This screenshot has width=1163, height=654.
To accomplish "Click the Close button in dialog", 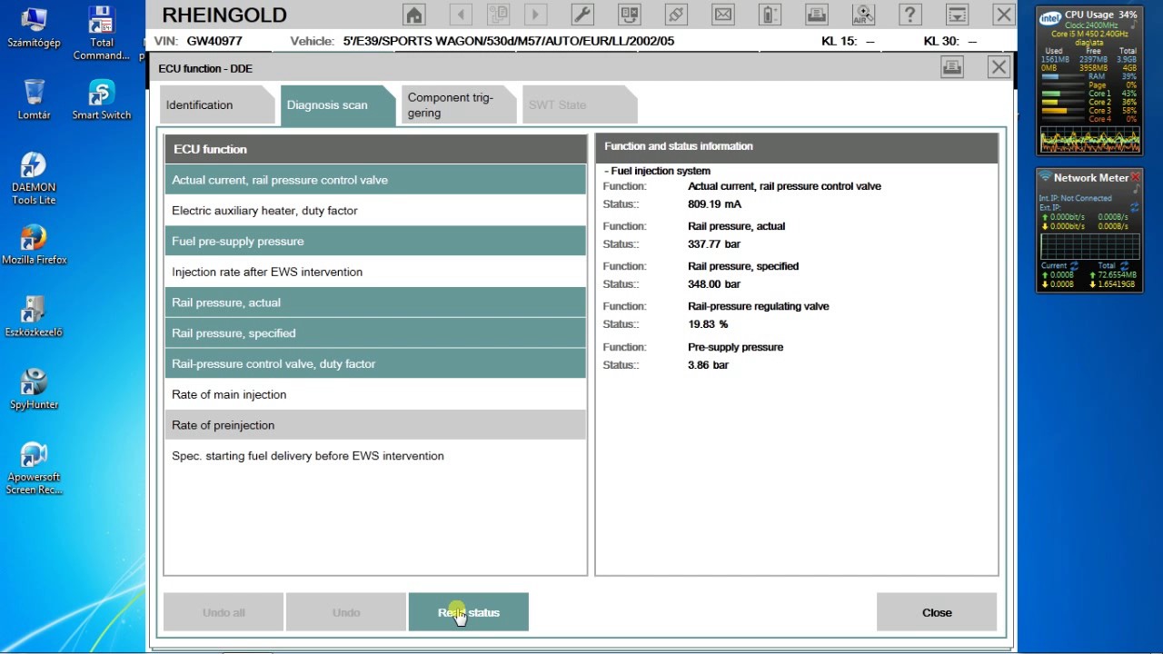I will point(937,612).
